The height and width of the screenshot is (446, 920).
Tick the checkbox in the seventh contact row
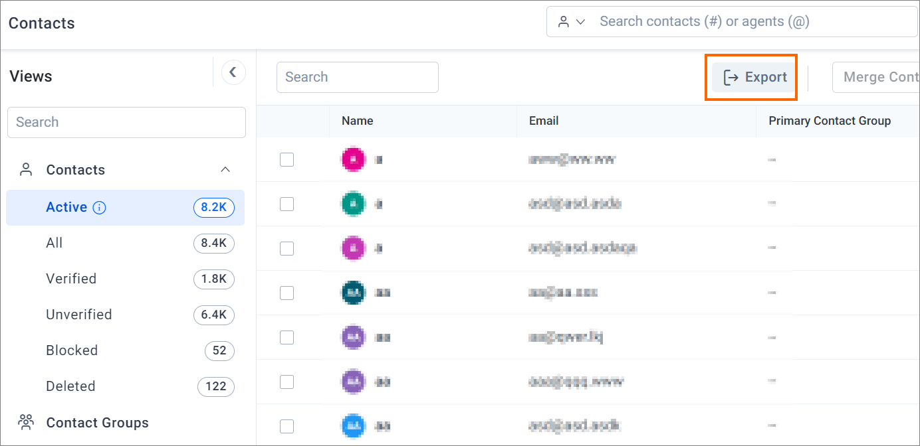(287, 426)
